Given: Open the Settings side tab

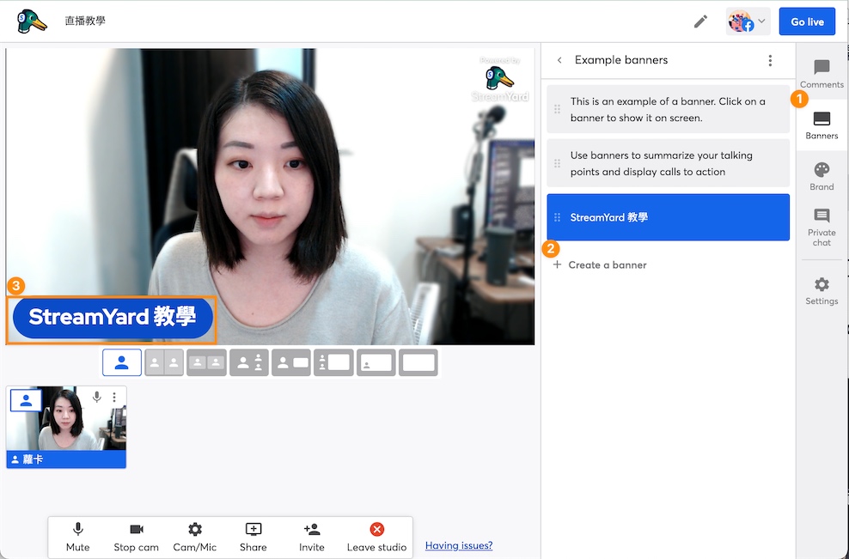Looking at the screenshot, I should tap(822, 291).
